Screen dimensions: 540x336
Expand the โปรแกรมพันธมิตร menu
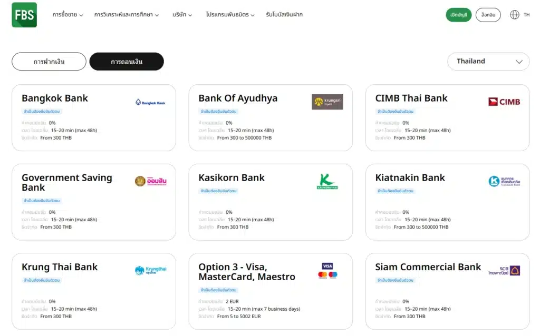[230, 15]
